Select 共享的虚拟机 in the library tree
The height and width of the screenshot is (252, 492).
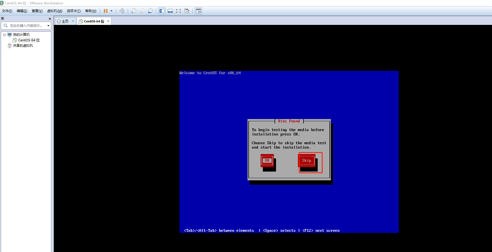coord(23,46)
